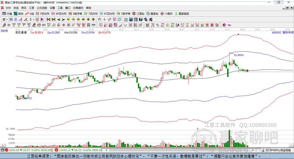This screenshot has height=159, width=294.
Task: Click the P四方形 toolbar button
Action: click(43, 14)
